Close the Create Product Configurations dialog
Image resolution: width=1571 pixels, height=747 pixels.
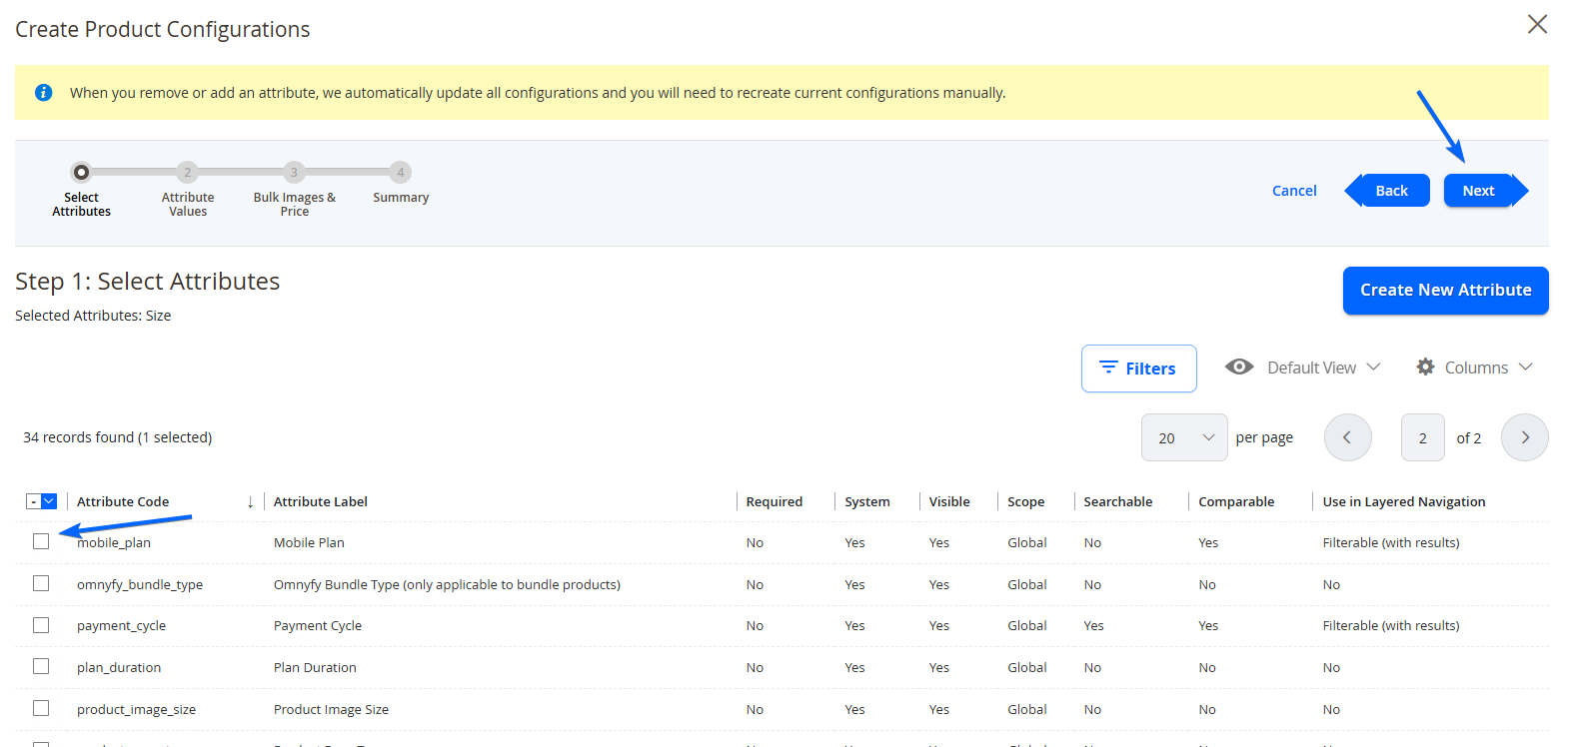point(1537,24)
